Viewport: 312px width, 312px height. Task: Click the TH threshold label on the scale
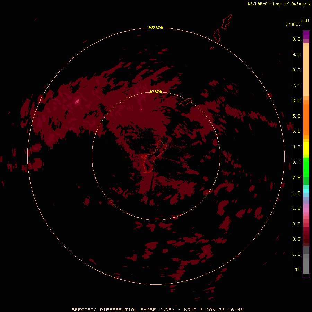[298, 270]
